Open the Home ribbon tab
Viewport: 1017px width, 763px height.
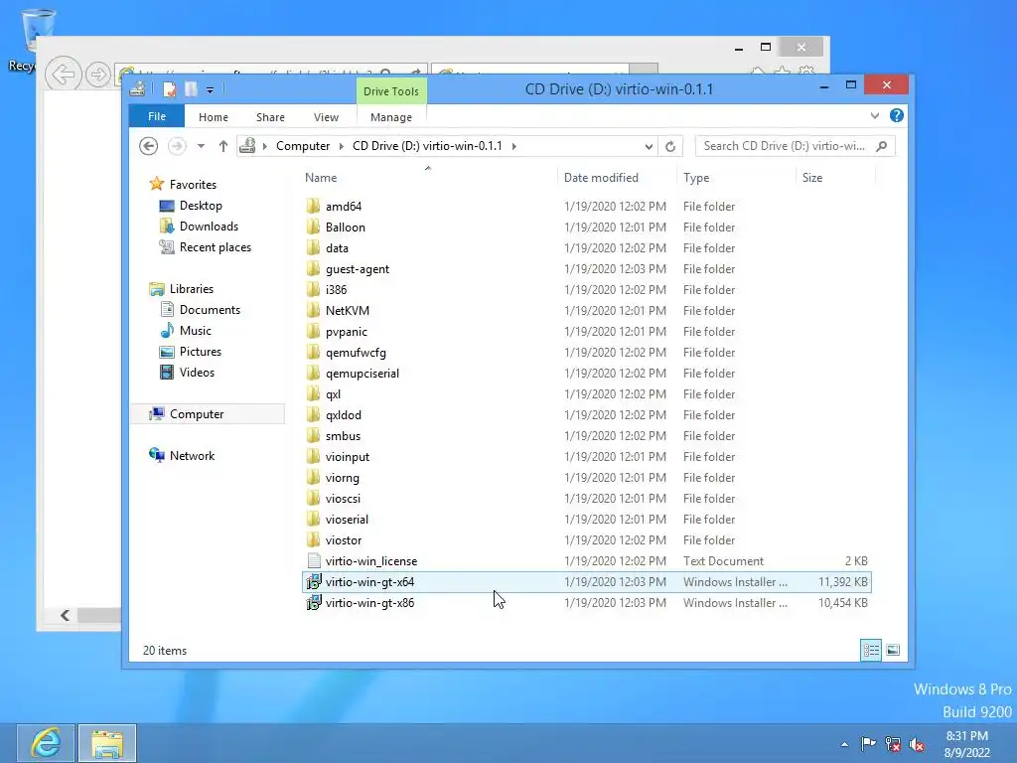pyautogui.click(x=214, y=117)
